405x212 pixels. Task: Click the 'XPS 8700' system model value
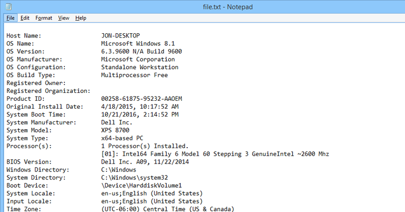click(x=115, y=130)
